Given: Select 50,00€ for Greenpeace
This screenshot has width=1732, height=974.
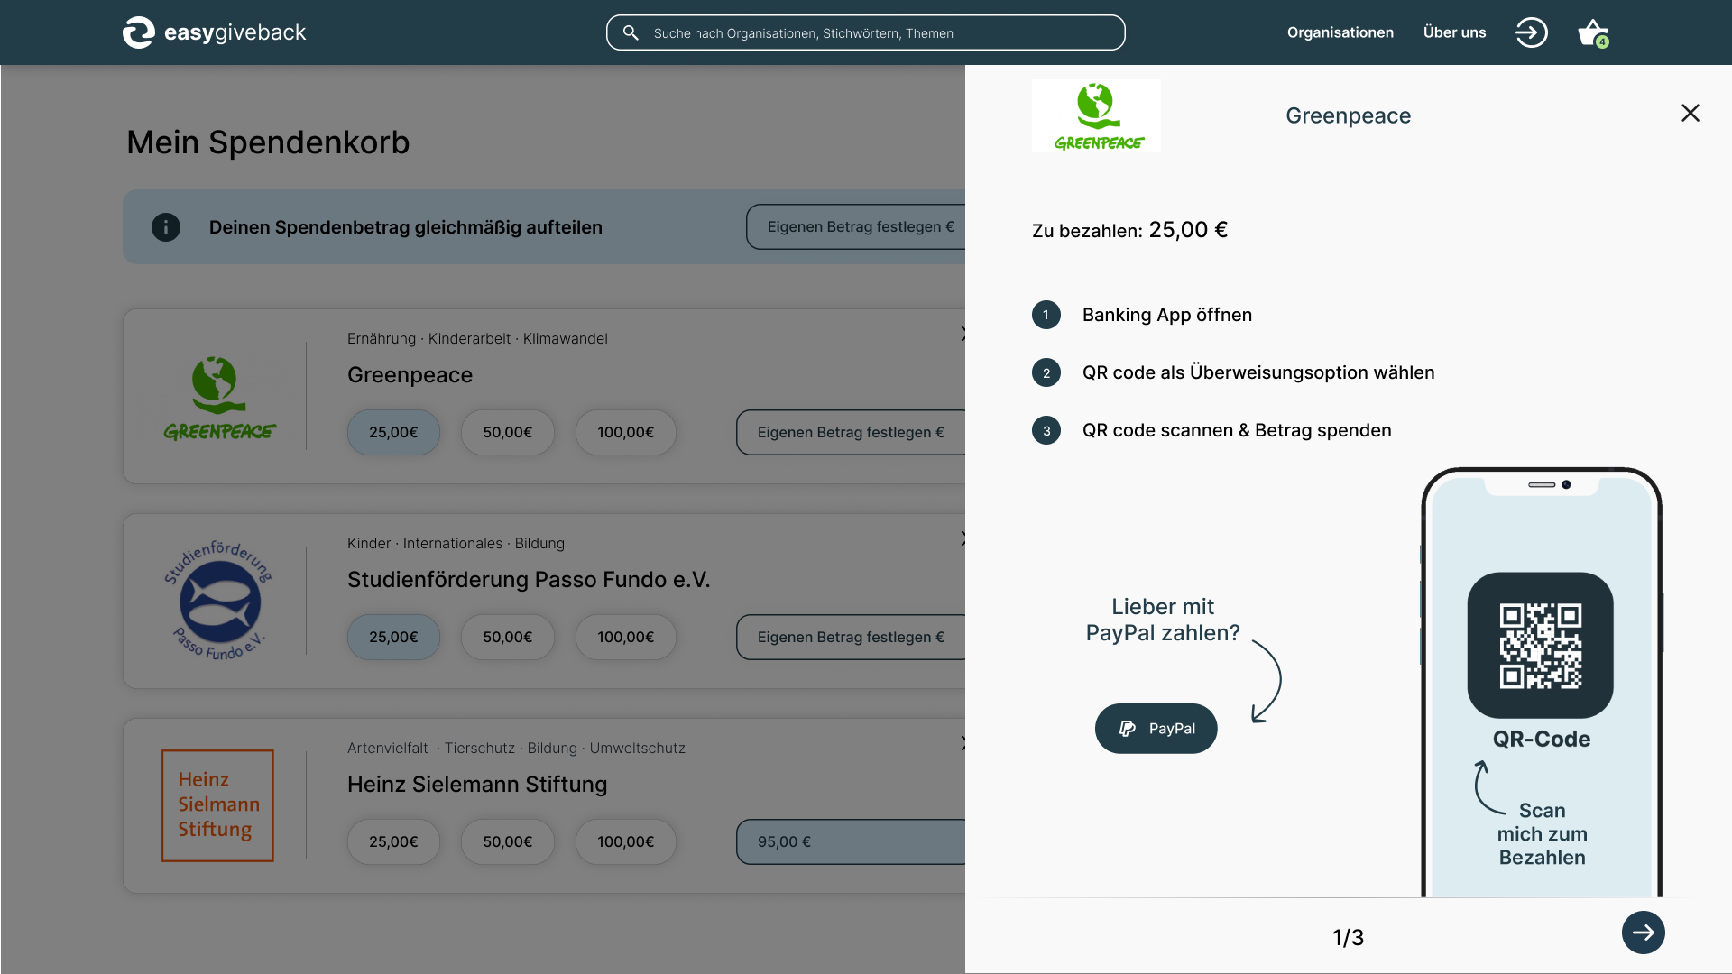Looking at the screenshot, I should tap(508, 432).
